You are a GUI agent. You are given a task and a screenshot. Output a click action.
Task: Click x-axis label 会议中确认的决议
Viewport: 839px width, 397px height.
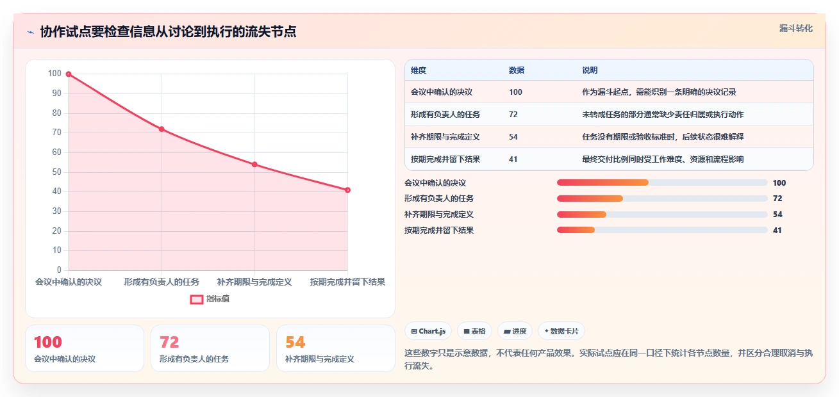pos(69,282)
